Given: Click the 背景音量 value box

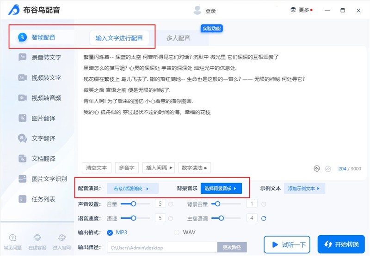Looking at the screenshot, I should [x=252, y=203].
